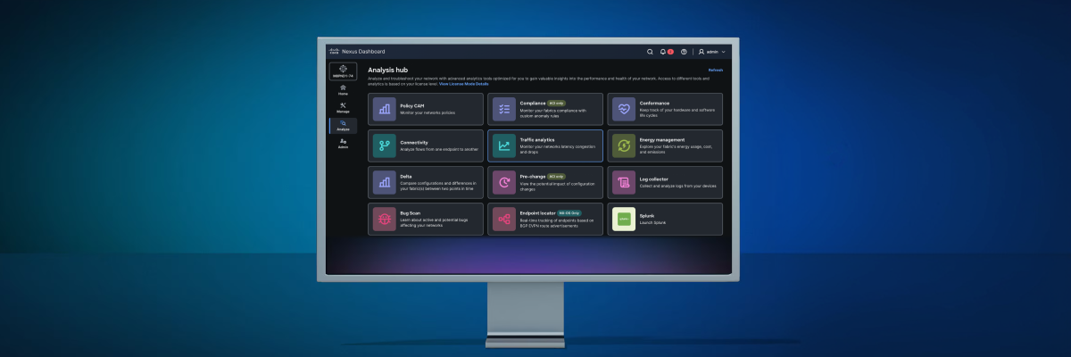Open the Bug Scan icon
The height and width of the screenshot is (357, 1071).
tap(385, 219)
